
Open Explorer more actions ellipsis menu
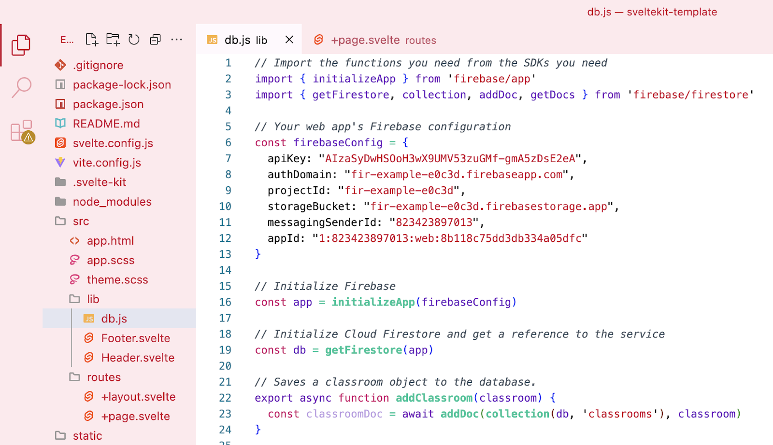[177, 40]
